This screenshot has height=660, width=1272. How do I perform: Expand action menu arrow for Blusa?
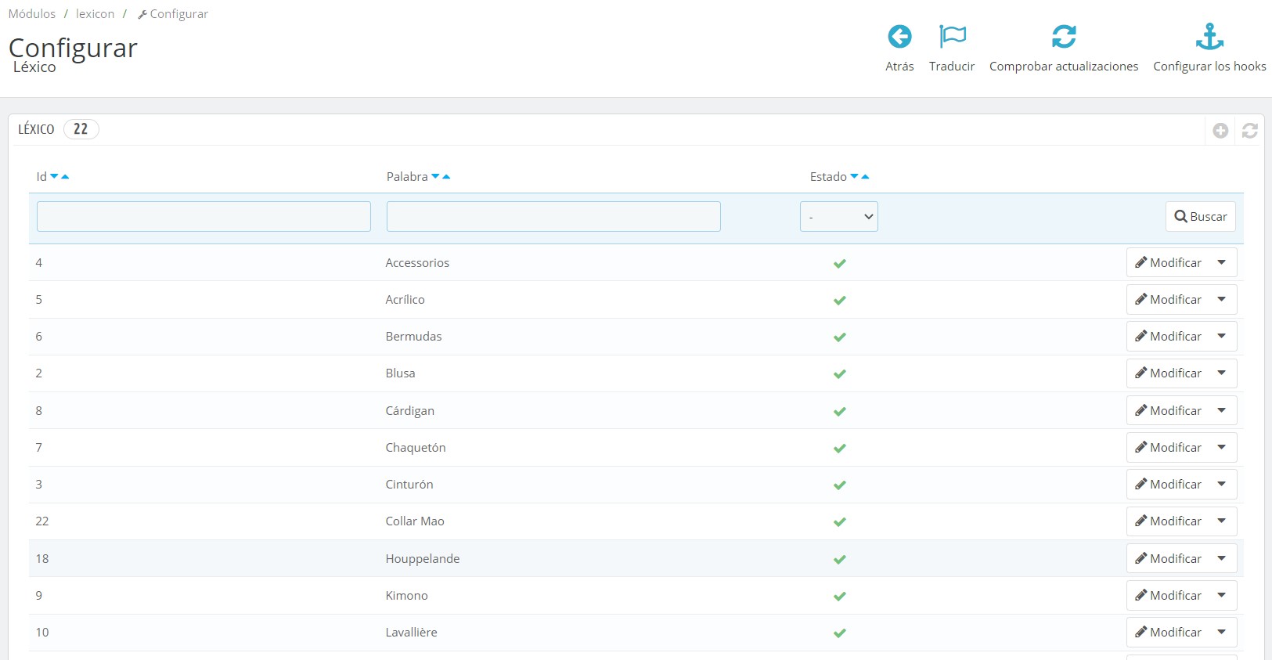1222,373
